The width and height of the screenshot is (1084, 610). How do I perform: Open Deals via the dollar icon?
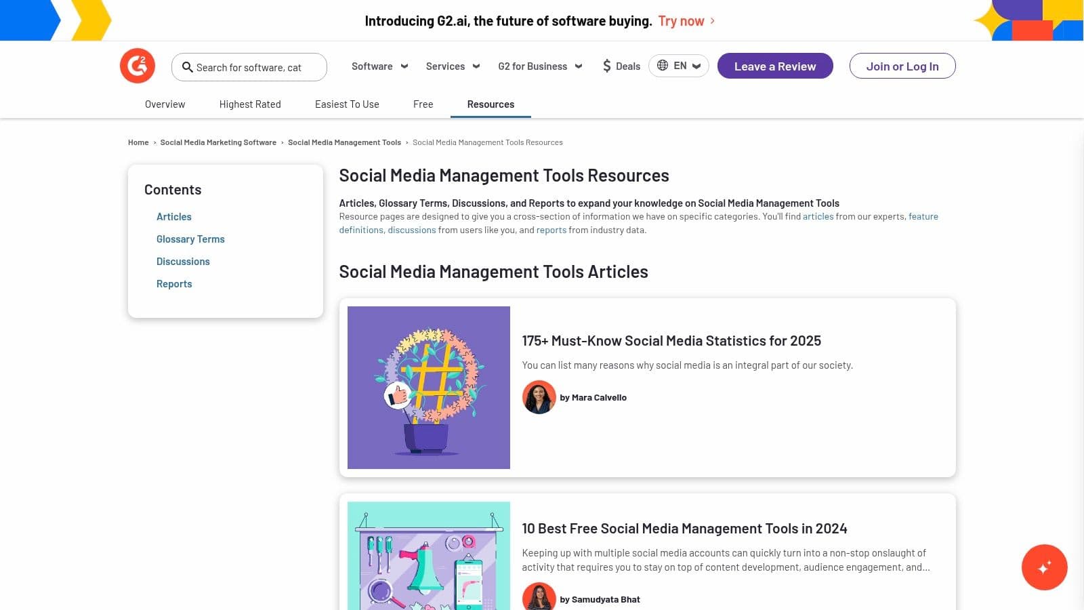[607, 66]
